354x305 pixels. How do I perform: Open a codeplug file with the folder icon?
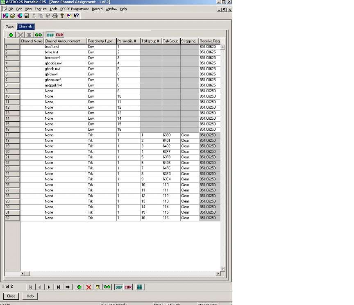tap(13, 16)
